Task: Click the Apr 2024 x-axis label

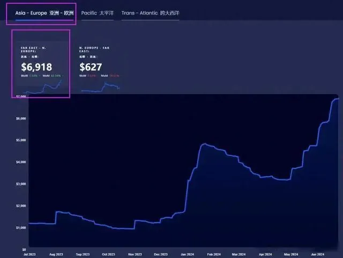Action: click(265, 254)
